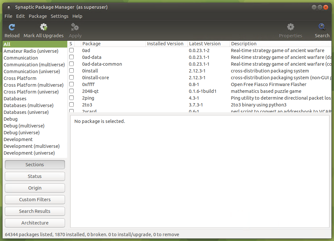Select the Development section
The height and width of the screenshot is (241, 334).
35,139
